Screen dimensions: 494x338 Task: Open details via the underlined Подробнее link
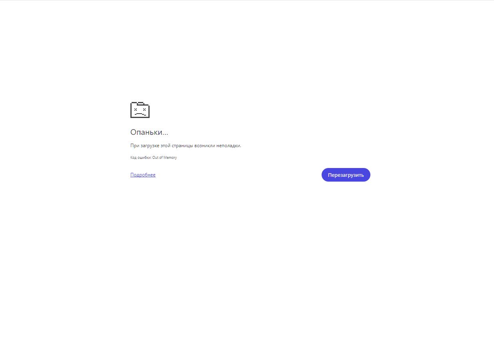coord(143,175)
